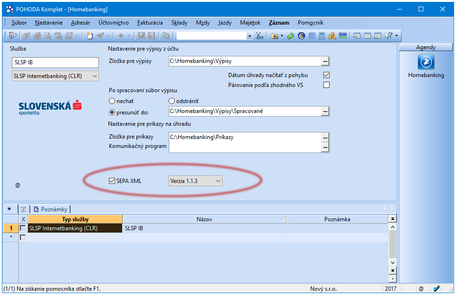Open the Homebanking agenda icon
The width and height of the screenshot is (456, 295).
click(x=426, y=62)
